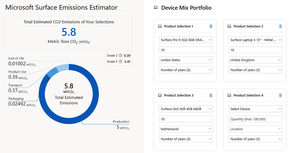Click quantity field in Product Selection 1

point(186,50)
